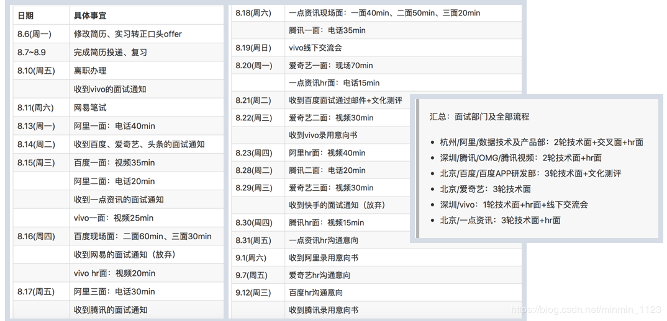The width and height of the screenshot is (667, 321).
Task: Click the cell 百度一面：视频35min
Action: pos(147,162)
